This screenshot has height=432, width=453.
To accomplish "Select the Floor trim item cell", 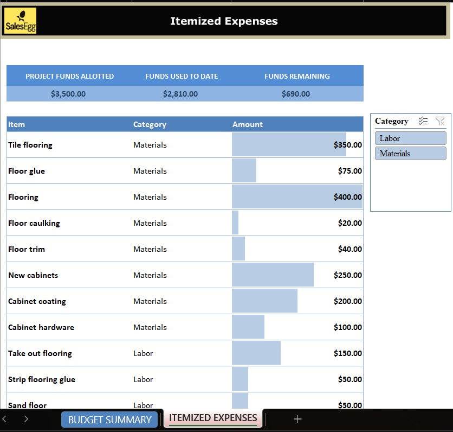I will [69, 249].
